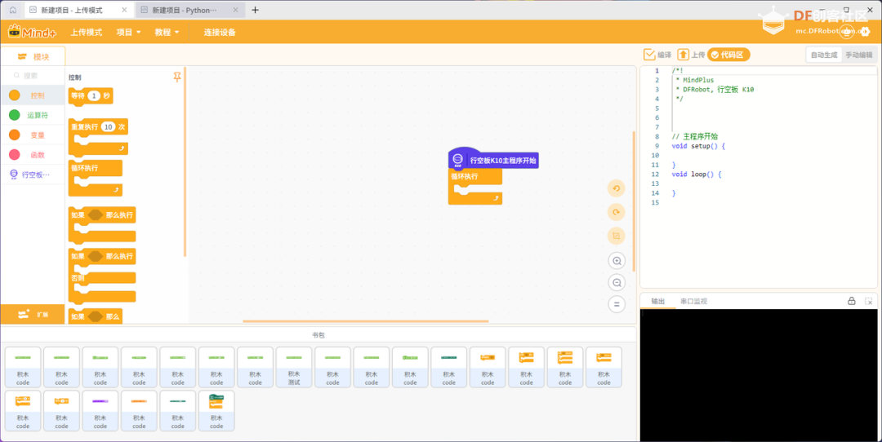Image resolution: width=882 pixels, height=442 pixels.
Task: Close the 新建项目 - 上传模式 tab
Action: point(124,10)
